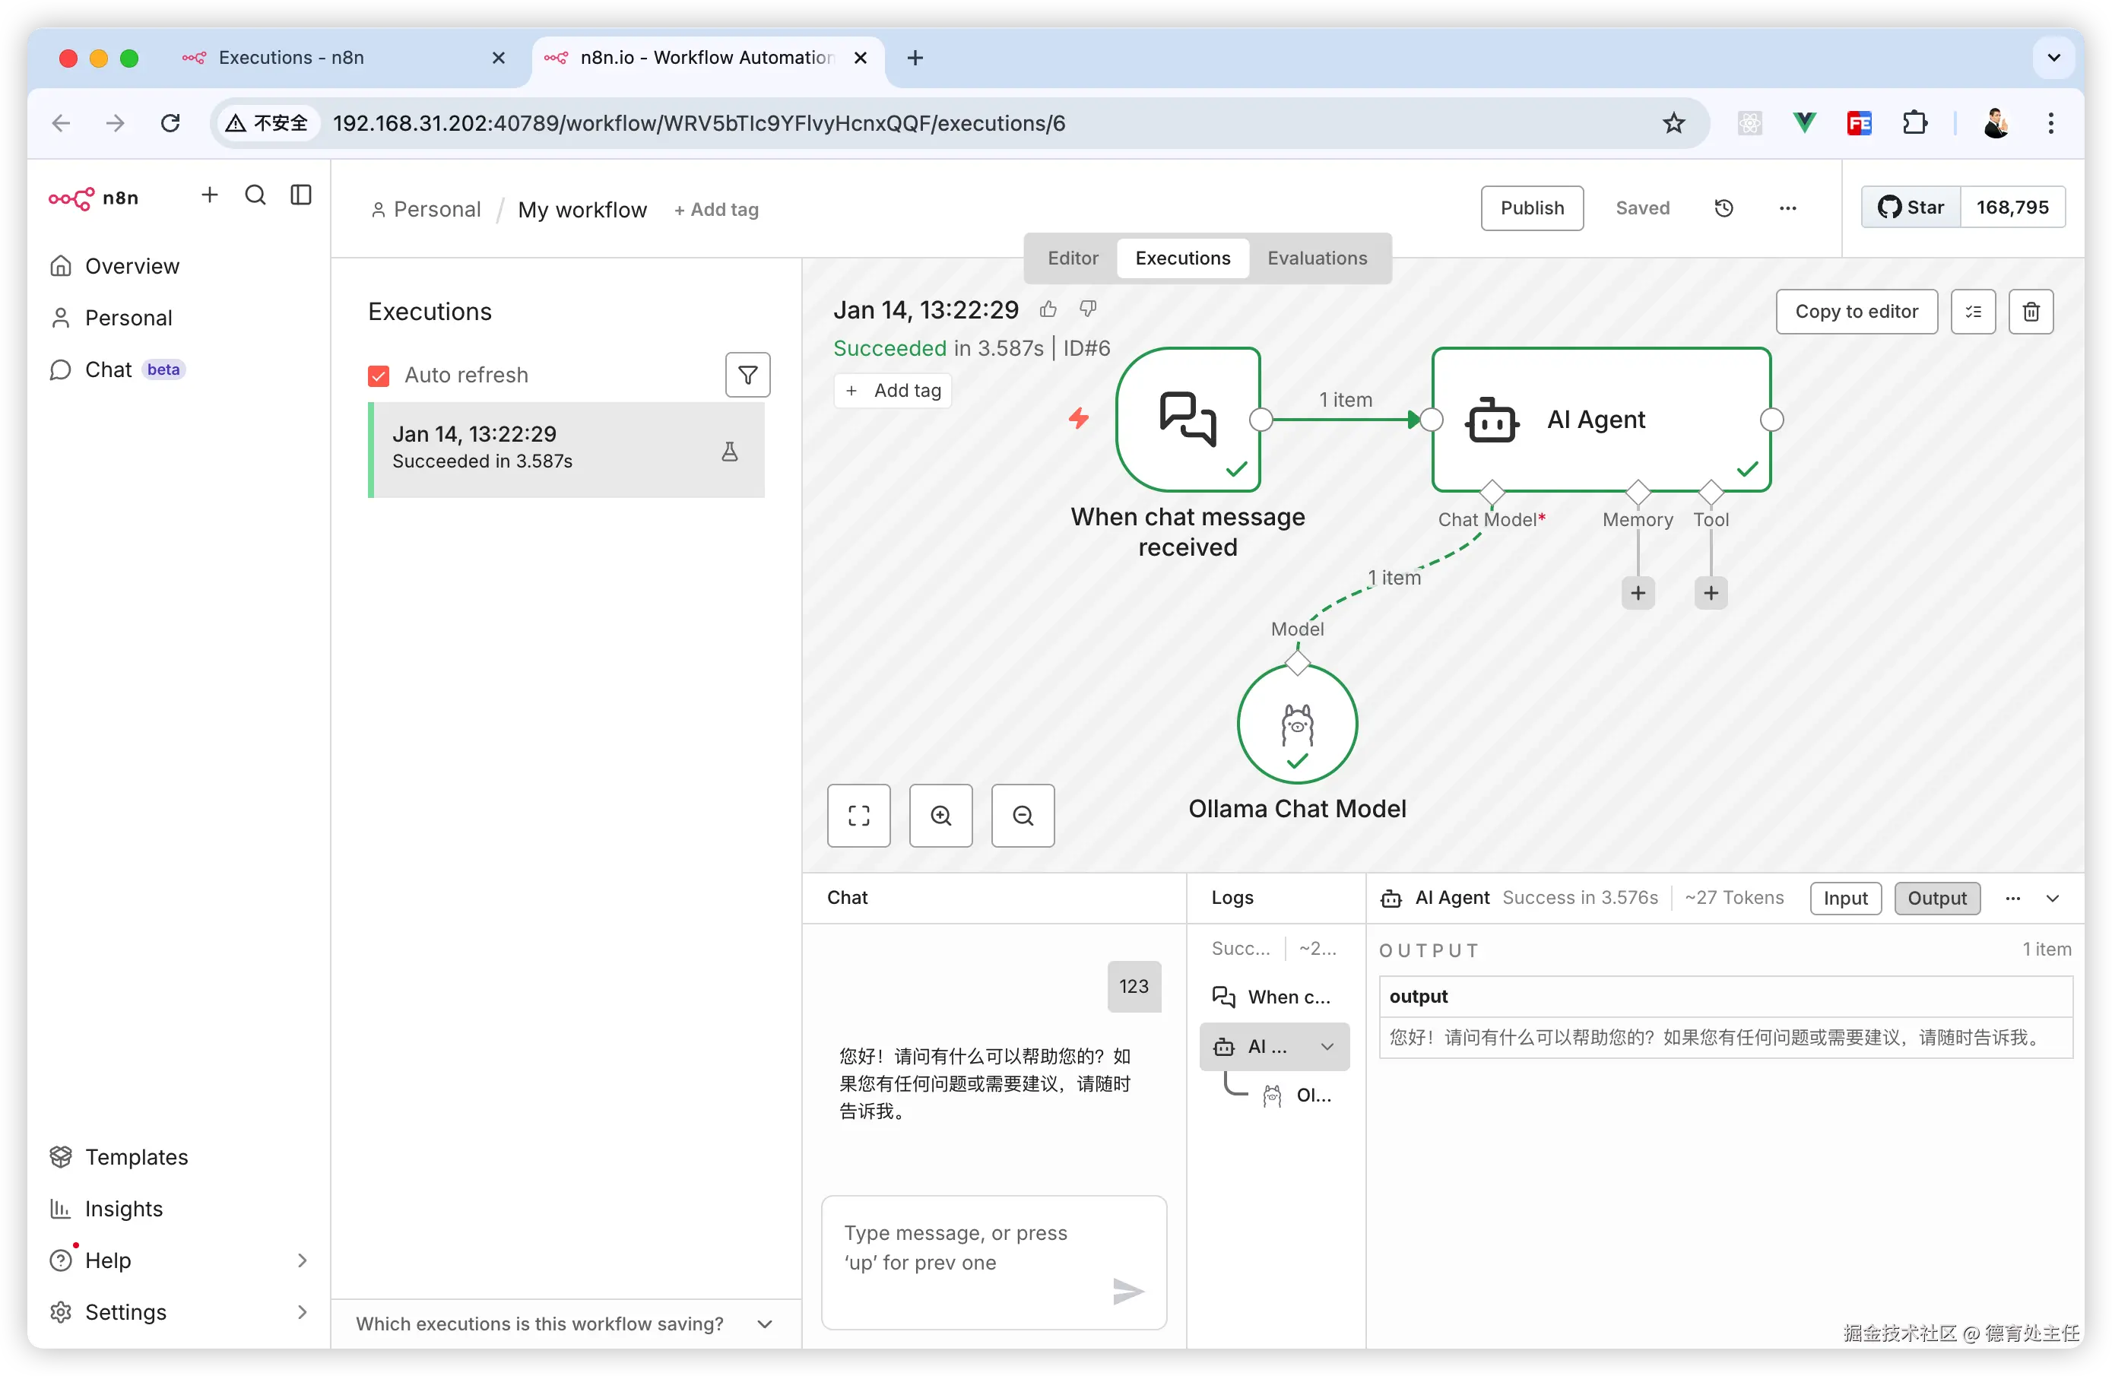Zoom in on the canvas
The image size is (2112, 1376).
[x=940, y=815]
